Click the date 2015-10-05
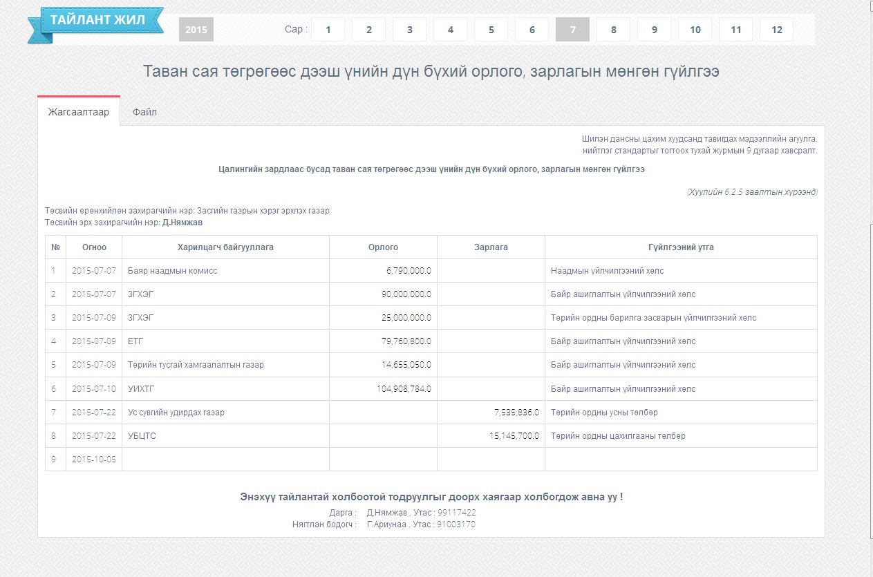 (94, 460)
